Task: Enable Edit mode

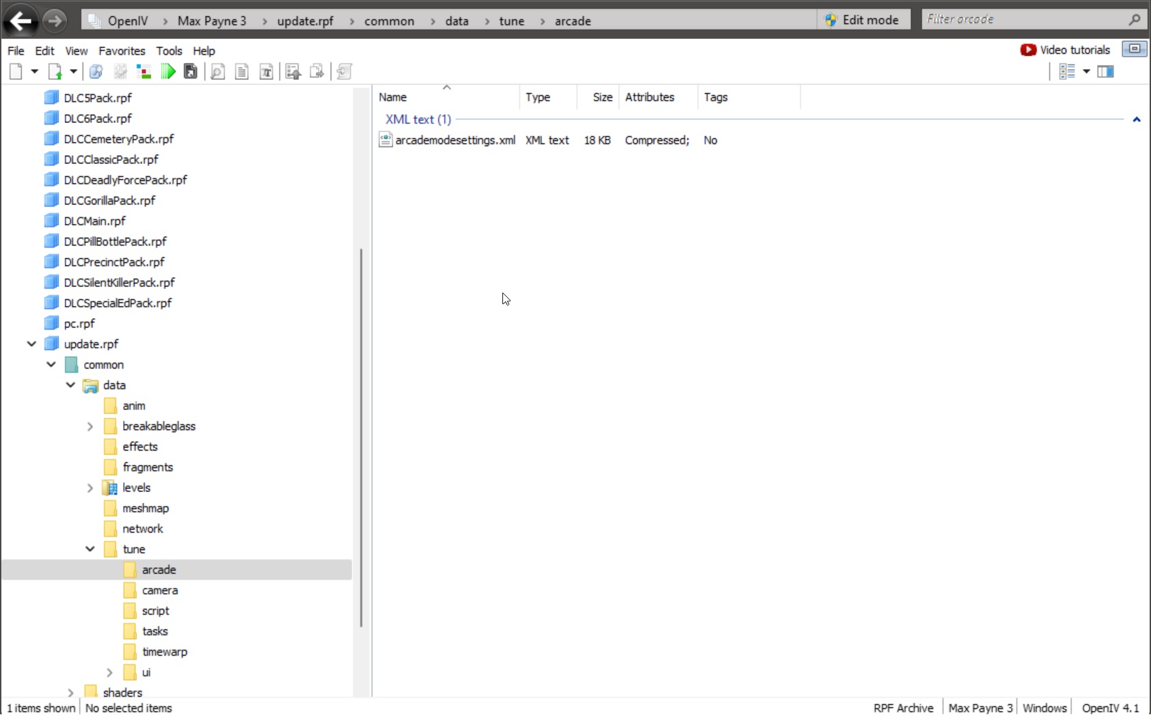Action: (862, 20)
